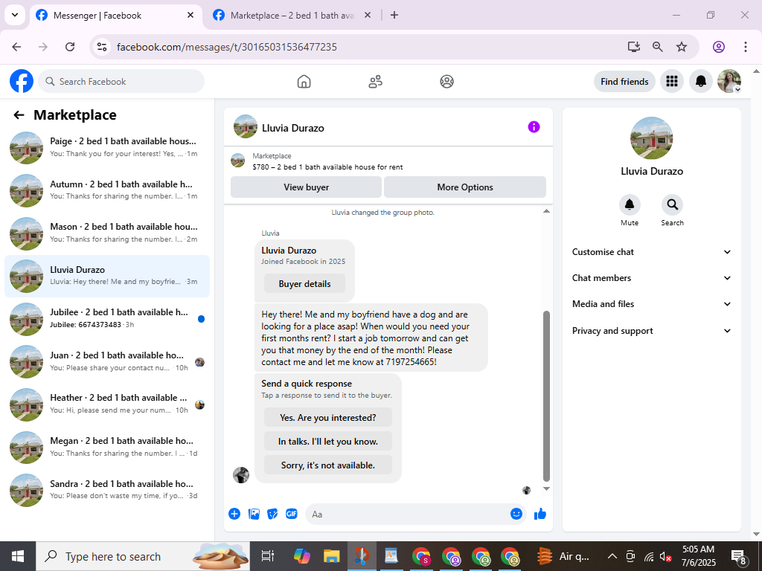Attach a photo using the image icon
762x571 pixels.
(x=254, y=514)
